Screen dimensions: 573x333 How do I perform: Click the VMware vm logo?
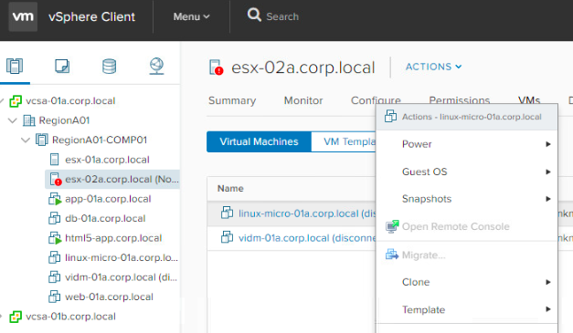(x=23, y=16)
